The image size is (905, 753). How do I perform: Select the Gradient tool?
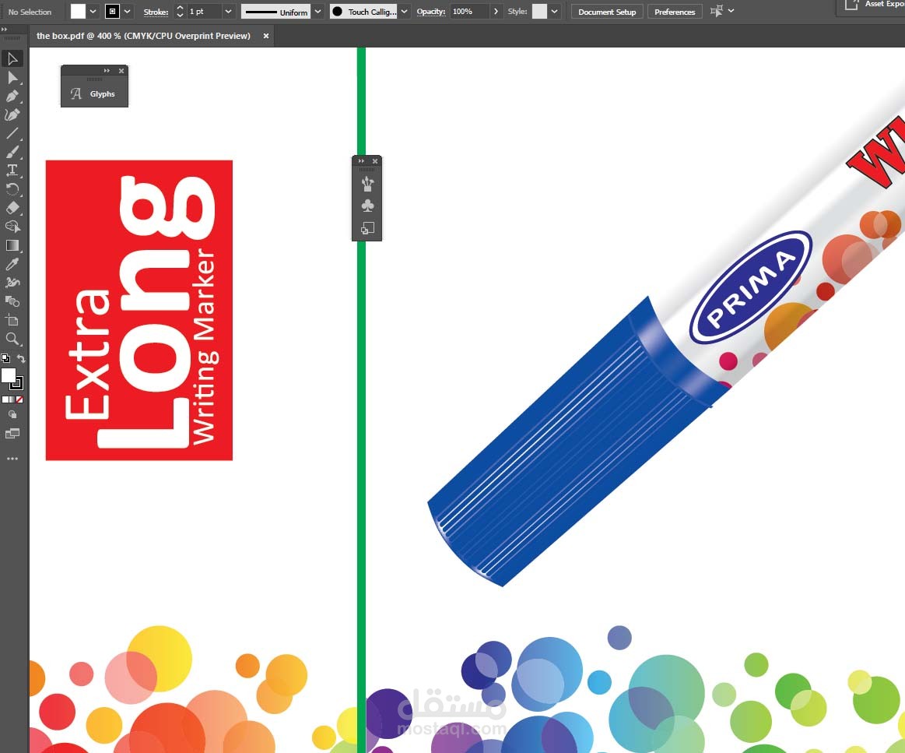tap(12, 245)
